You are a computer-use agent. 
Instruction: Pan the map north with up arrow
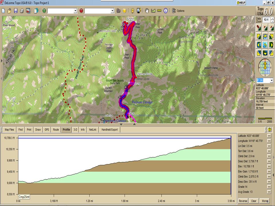265,37
